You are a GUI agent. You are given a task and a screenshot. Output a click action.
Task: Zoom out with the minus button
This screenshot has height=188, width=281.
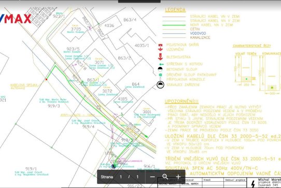[x=152, y=177]
